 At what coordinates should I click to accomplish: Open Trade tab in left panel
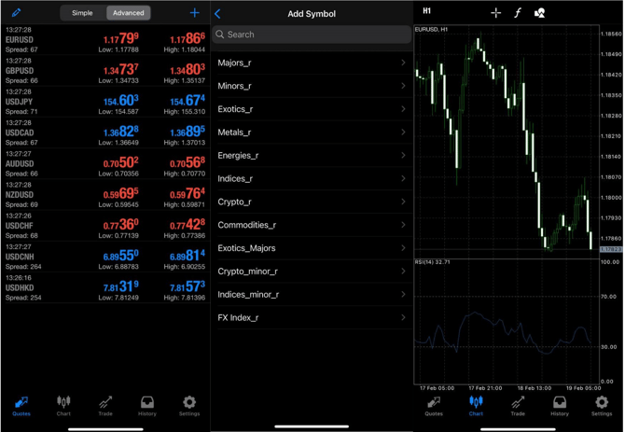click(105, 406)
